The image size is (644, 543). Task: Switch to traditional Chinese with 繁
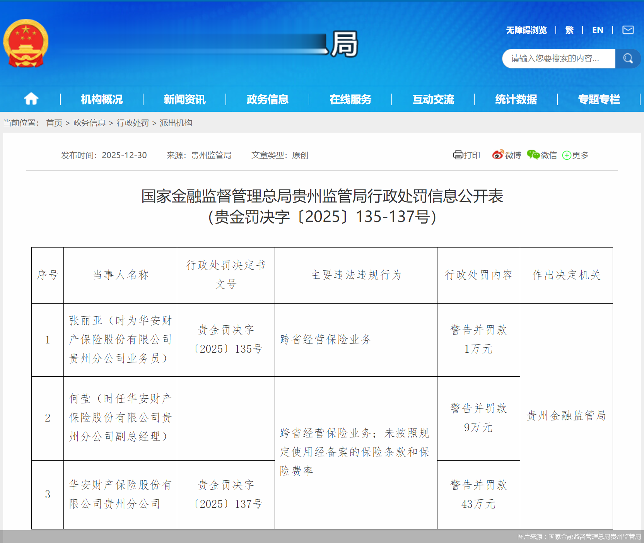click(569, 30)
